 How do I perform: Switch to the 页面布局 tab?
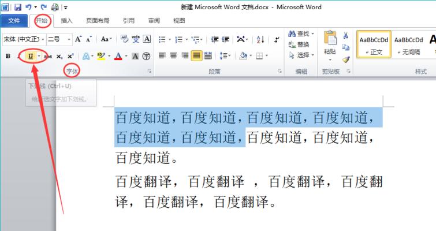point(98,21)
